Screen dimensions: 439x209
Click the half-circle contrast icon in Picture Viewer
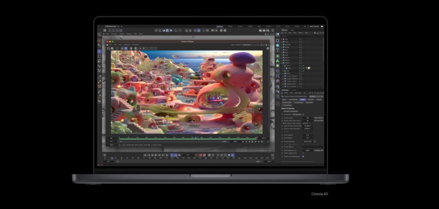[131, 48]
